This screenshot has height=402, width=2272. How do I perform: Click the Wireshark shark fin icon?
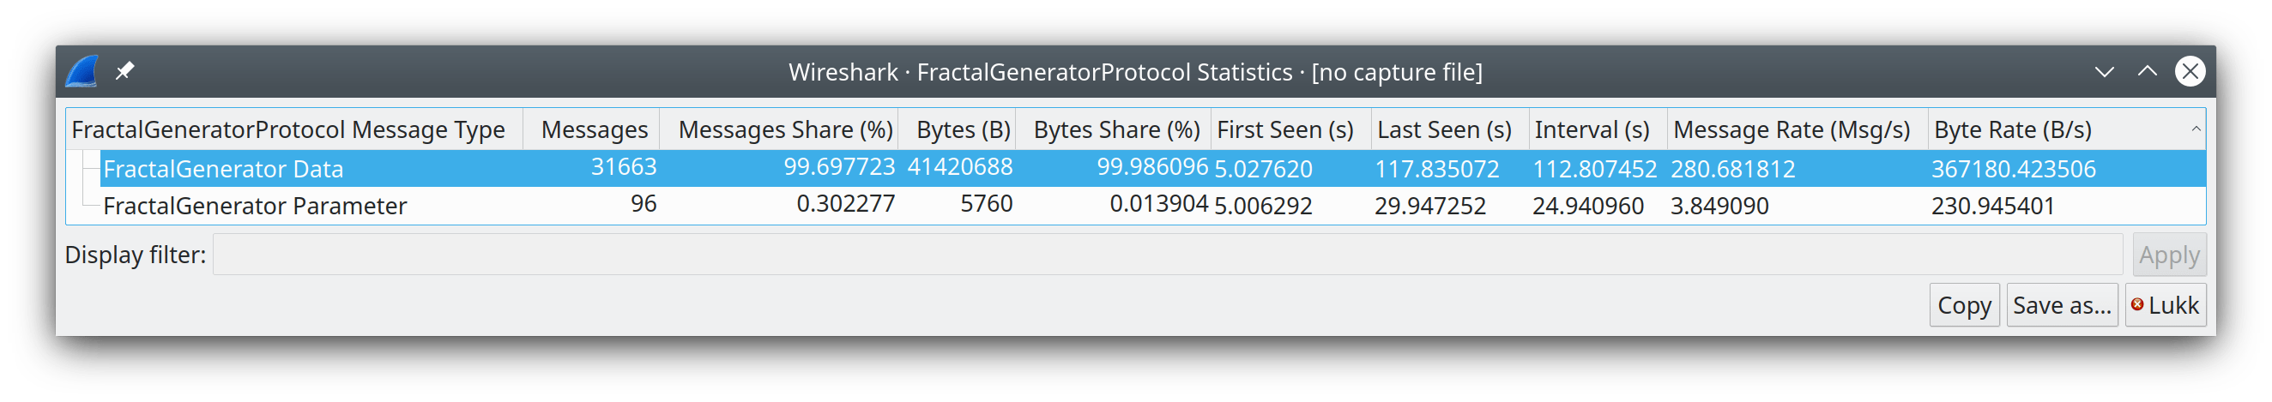82,71
